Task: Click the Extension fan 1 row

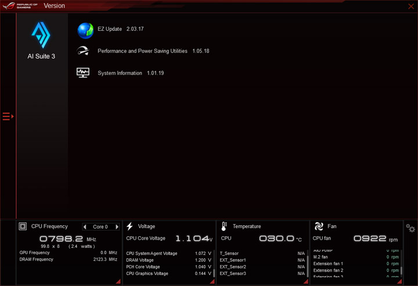Action: [356, 263]
